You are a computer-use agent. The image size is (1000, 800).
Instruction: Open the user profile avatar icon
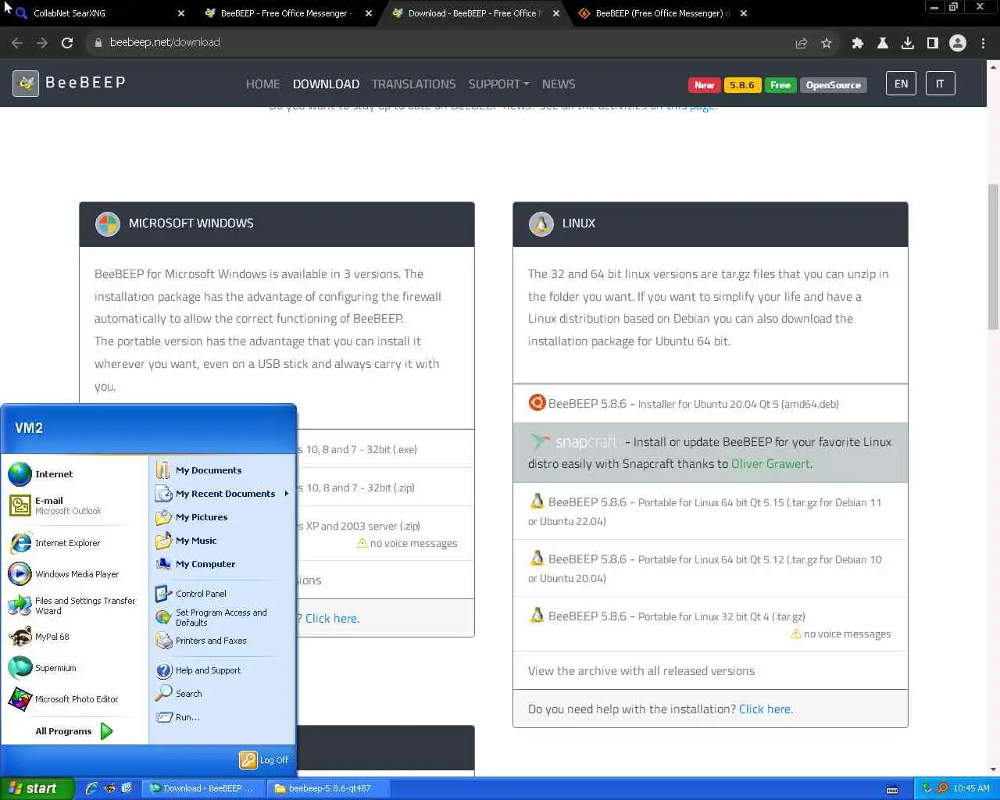pos(958,43)
